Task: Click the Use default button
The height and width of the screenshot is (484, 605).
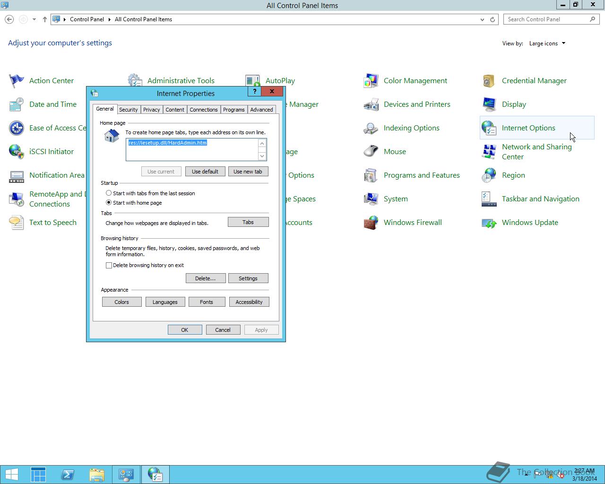Action: click(205, 172)
